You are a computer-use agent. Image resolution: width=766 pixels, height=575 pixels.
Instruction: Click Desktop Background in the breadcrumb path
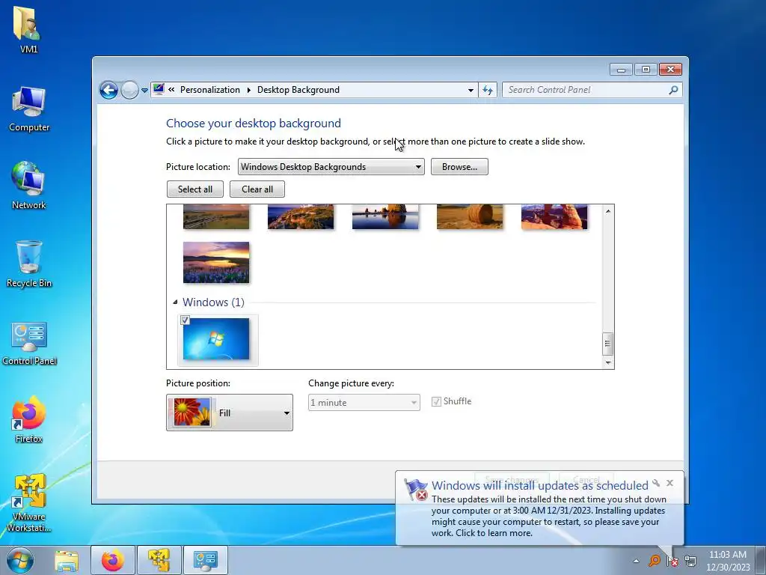(x=298, y=90)
